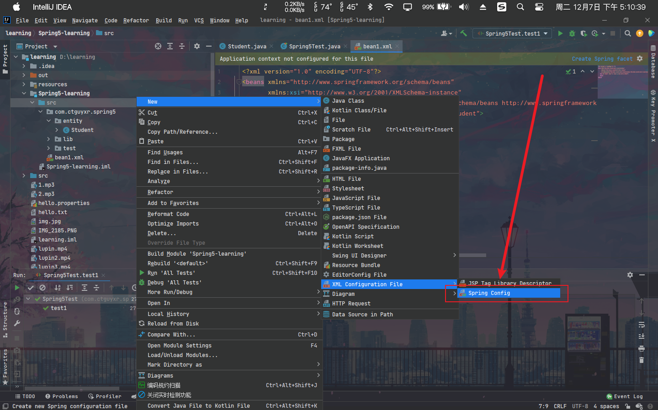Select Java Class in the New submenu
Screen dimensions: 658x410
[x=390, y=100]
